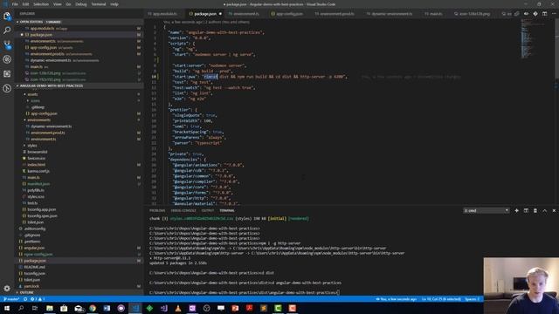Click the Spaces indentation setting in status bar
Screen dimensions: 559x314
click(x=472, y=299)
